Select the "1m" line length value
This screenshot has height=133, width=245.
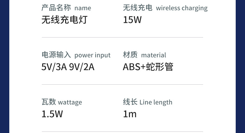(130, 114)
